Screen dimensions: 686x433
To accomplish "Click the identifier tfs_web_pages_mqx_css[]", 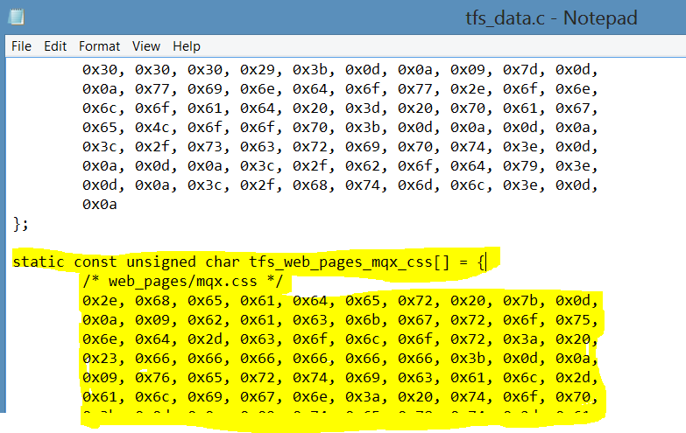I will [x=349, y=262].
